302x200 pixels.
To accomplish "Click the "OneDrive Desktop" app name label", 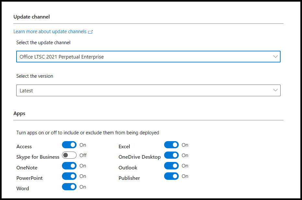I will click(x=139, y=157).
